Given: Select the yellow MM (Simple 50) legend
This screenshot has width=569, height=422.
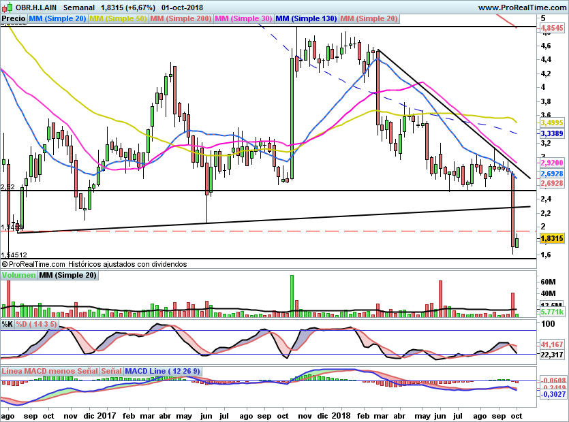Looking at the screenshot, I should pos(118,18).
